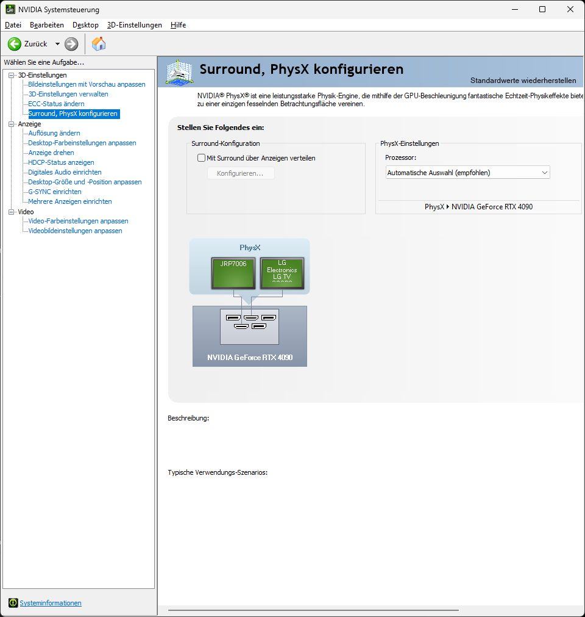Maximize the NVIDIA Systemsteuerung window
The height and width of the screenshot is (617, 585).
pyautogui.click(x=542, y=9)
